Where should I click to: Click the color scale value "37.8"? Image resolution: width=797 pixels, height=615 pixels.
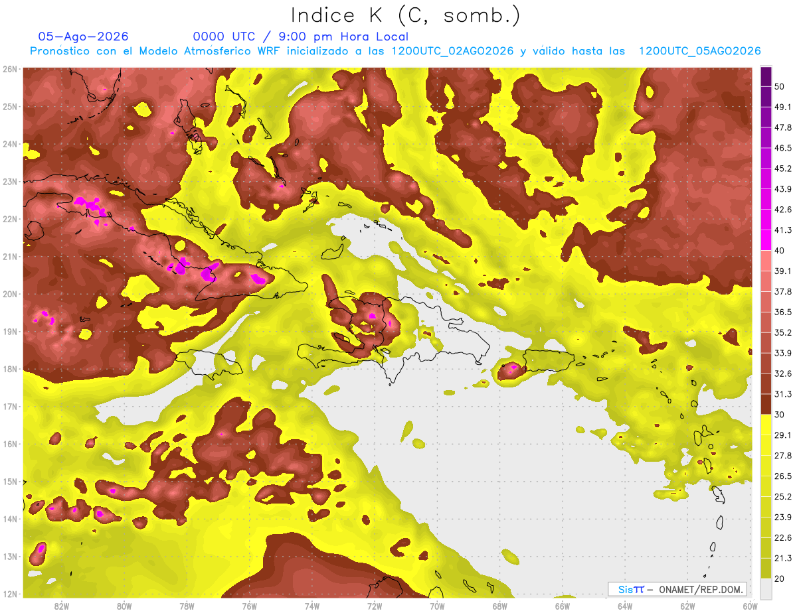click(x=783, y=291)
